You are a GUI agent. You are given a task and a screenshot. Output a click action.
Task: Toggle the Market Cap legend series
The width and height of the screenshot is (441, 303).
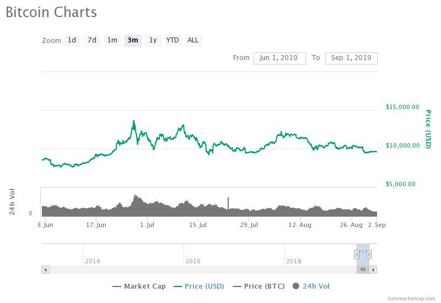(139, 286)
